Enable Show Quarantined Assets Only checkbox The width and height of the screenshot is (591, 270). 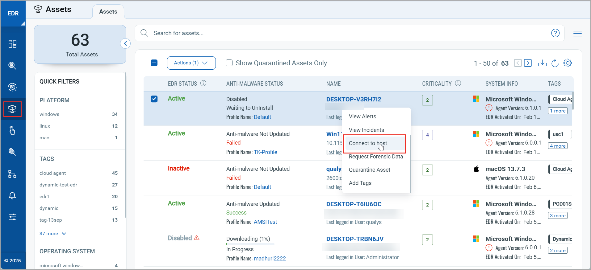(x=229, y=63)
